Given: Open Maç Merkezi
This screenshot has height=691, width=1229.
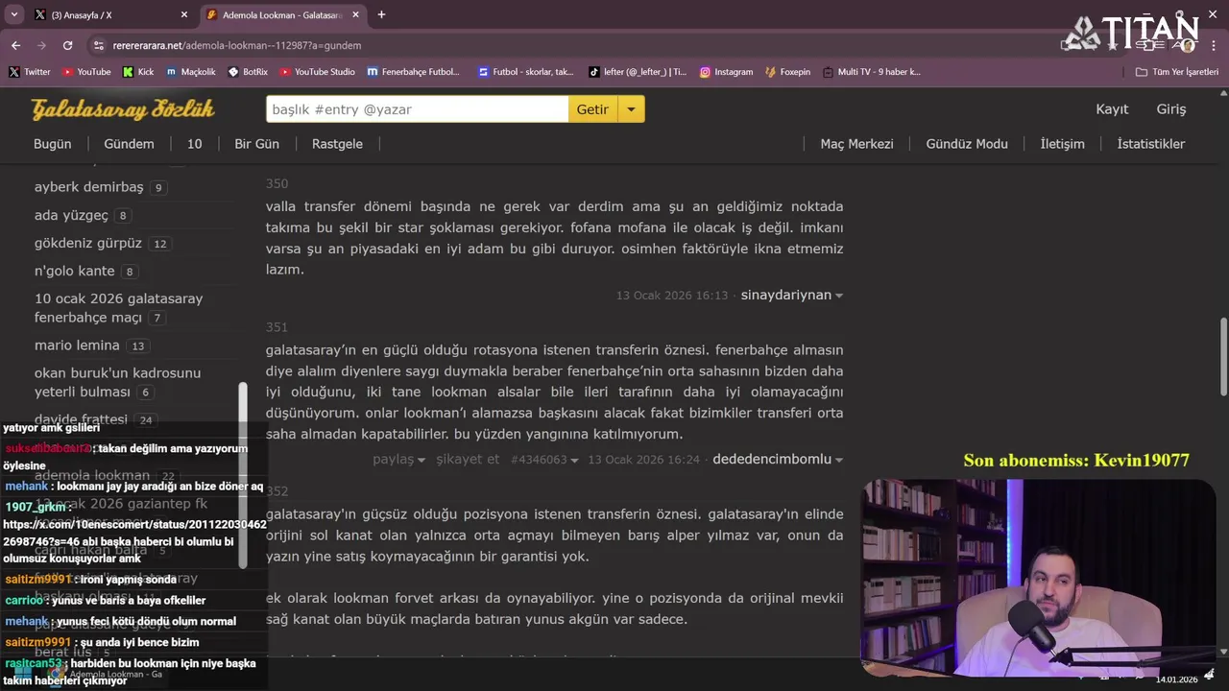Looking at the screenshot, I should pyautogui.click(x=856, y=144).
